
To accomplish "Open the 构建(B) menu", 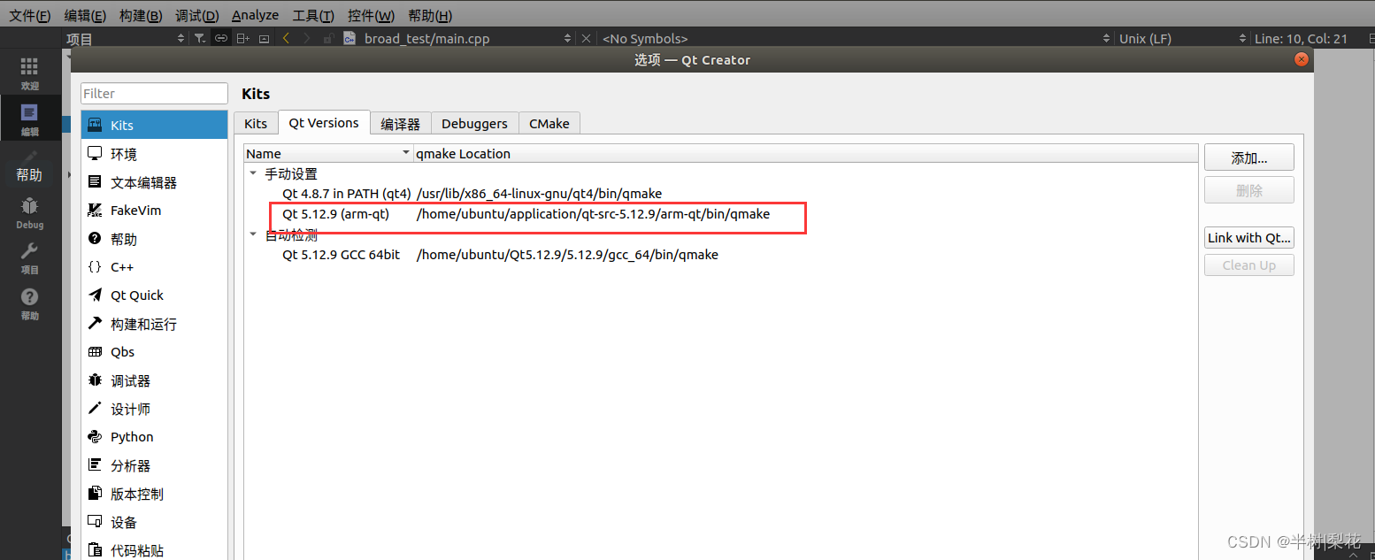I will (x=141, y=15).
